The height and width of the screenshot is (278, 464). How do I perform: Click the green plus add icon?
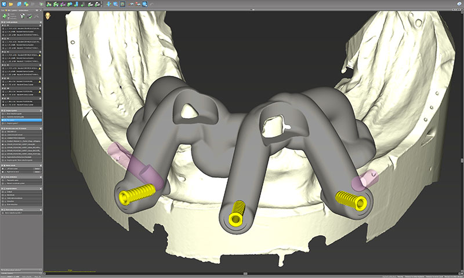pyautogui.click(x=5, y=17)
